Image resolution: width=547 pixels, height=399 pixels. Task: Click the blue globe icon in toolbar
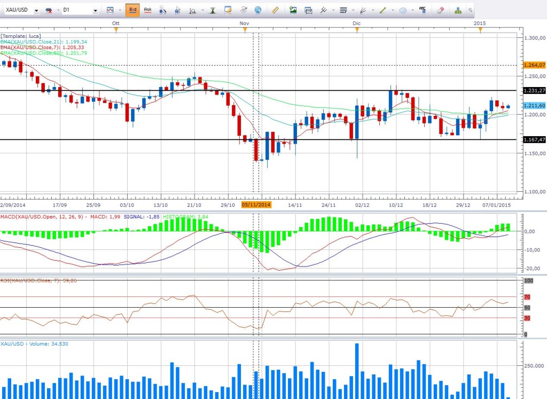click(258, 10)
